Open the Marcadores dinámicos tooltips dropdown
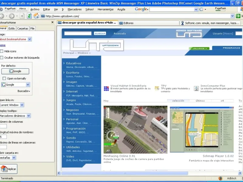Screen dimensions: 243x182 [29, 116]
